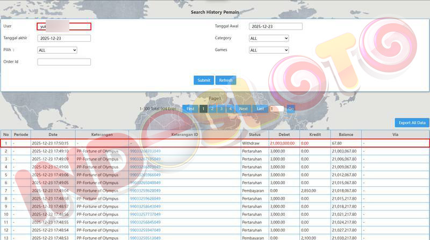The image size is (430, 240).
Task: Focus the Tanggal Awal date field
Action: 276,26
